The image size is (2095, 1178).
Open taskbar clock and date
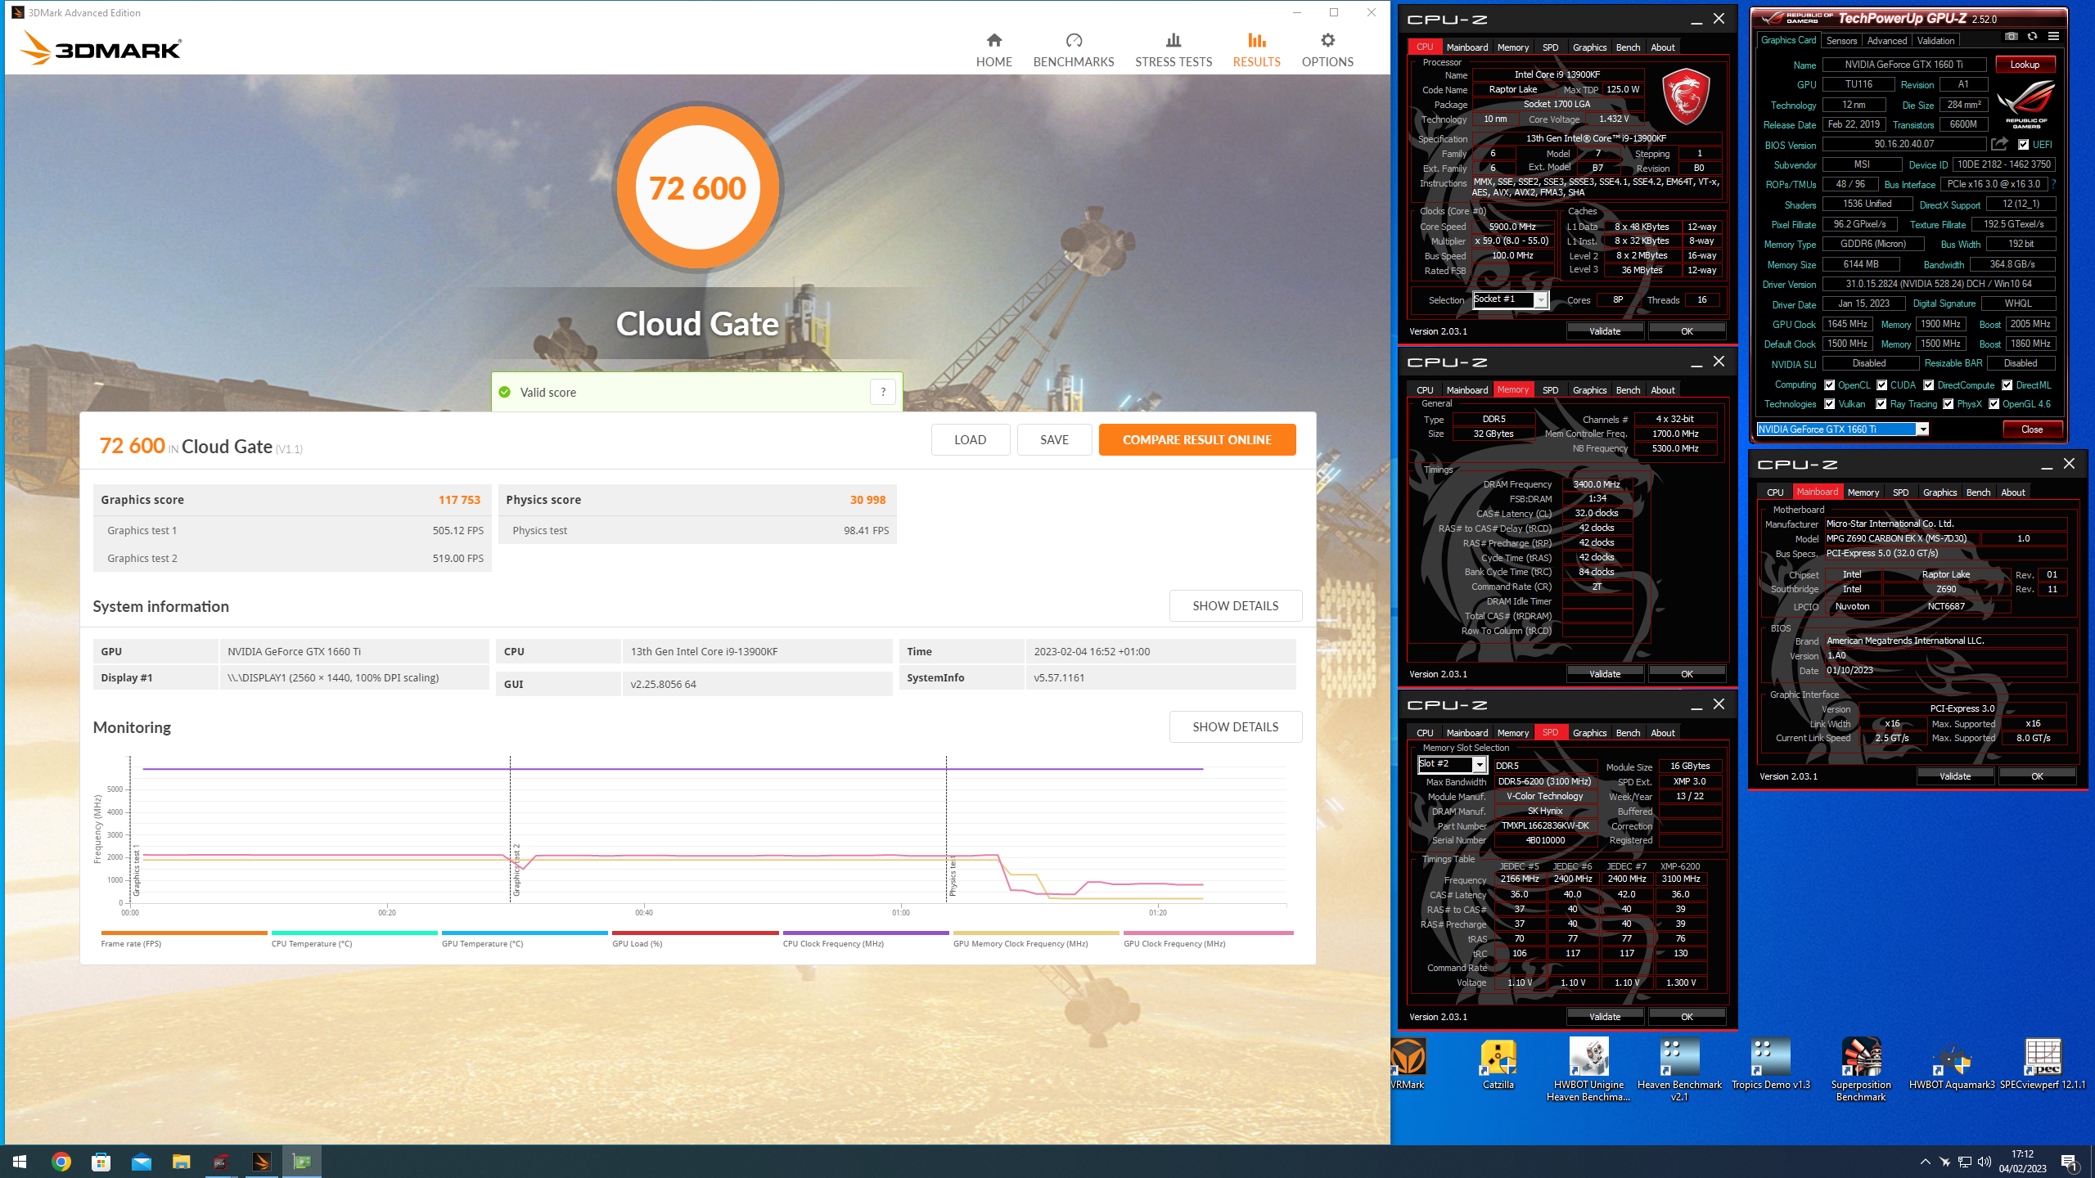(x=2022, y=1162)
